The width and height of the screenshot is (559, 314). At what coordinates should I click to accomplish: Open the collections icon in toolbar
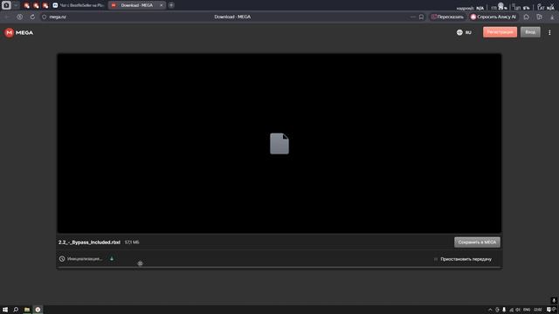tap(540, 17)
